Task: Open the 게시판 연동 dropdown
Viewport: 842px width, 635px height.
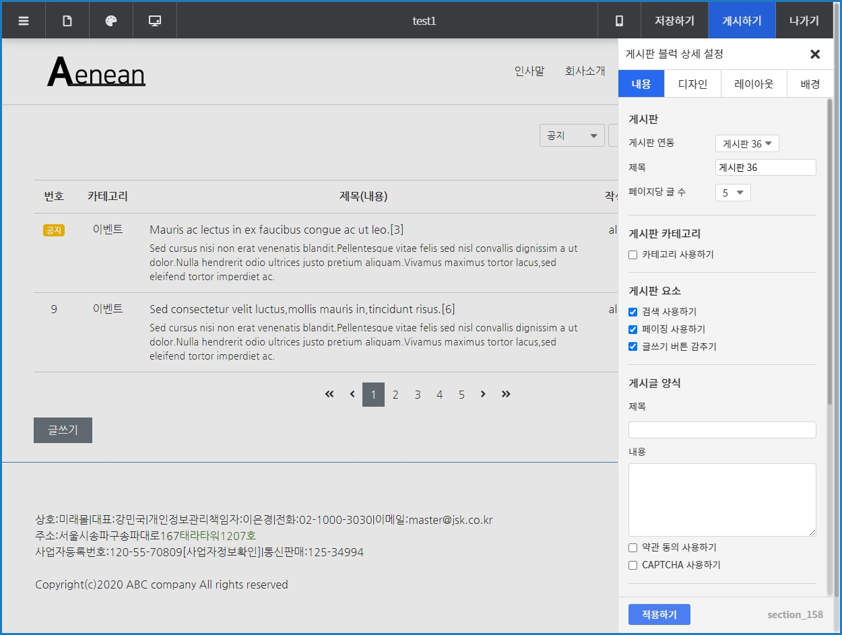Action: click(x=747, y=143)
